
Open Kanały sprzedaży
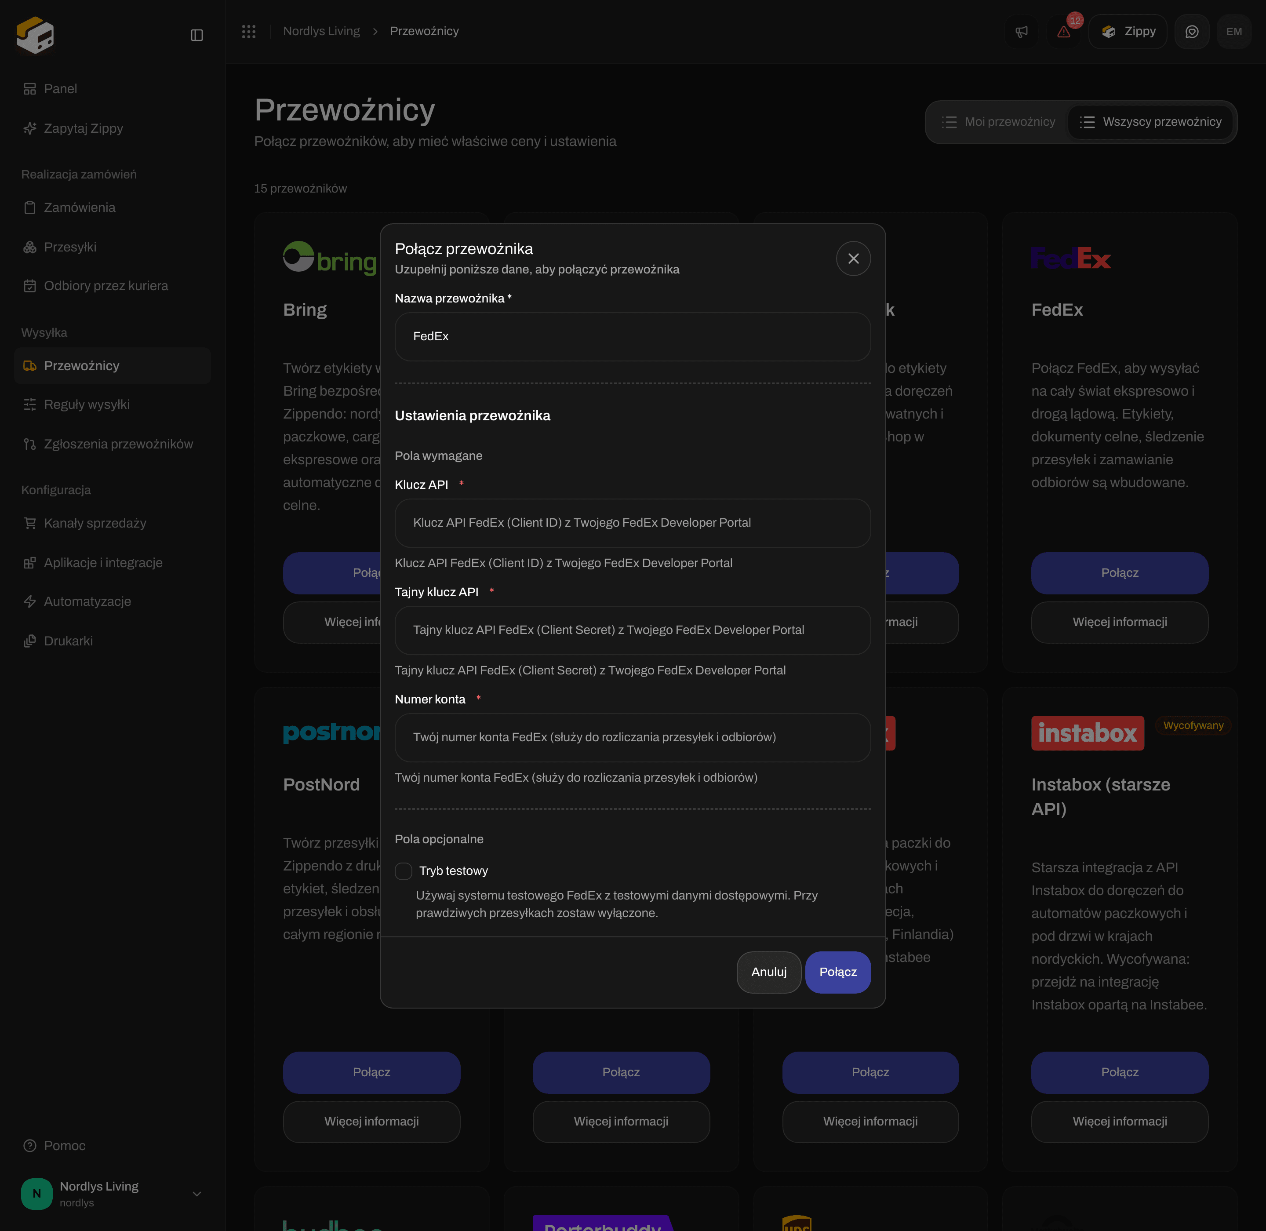[x=113, y=523]
